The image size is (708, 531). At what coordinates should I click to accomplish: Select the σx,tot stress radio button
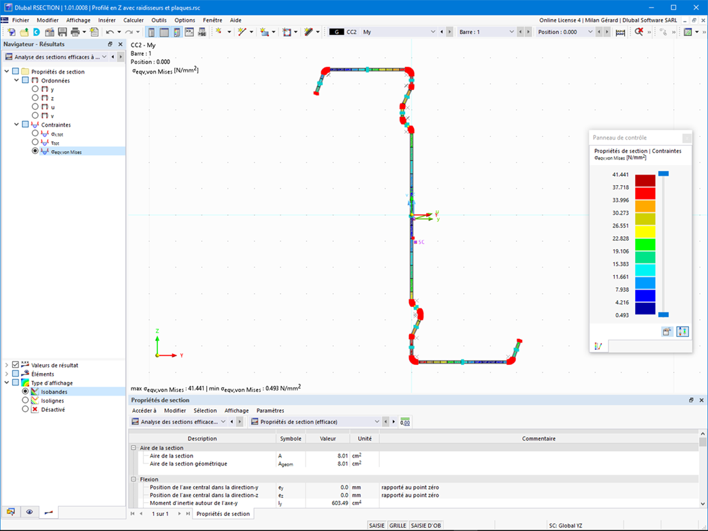pyautogui.click(x=35, y=133)
